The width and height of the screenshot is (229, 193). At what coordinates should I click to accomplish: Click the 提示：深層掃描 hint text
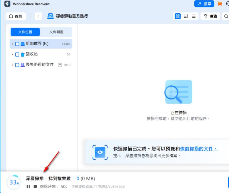[147, 156]
